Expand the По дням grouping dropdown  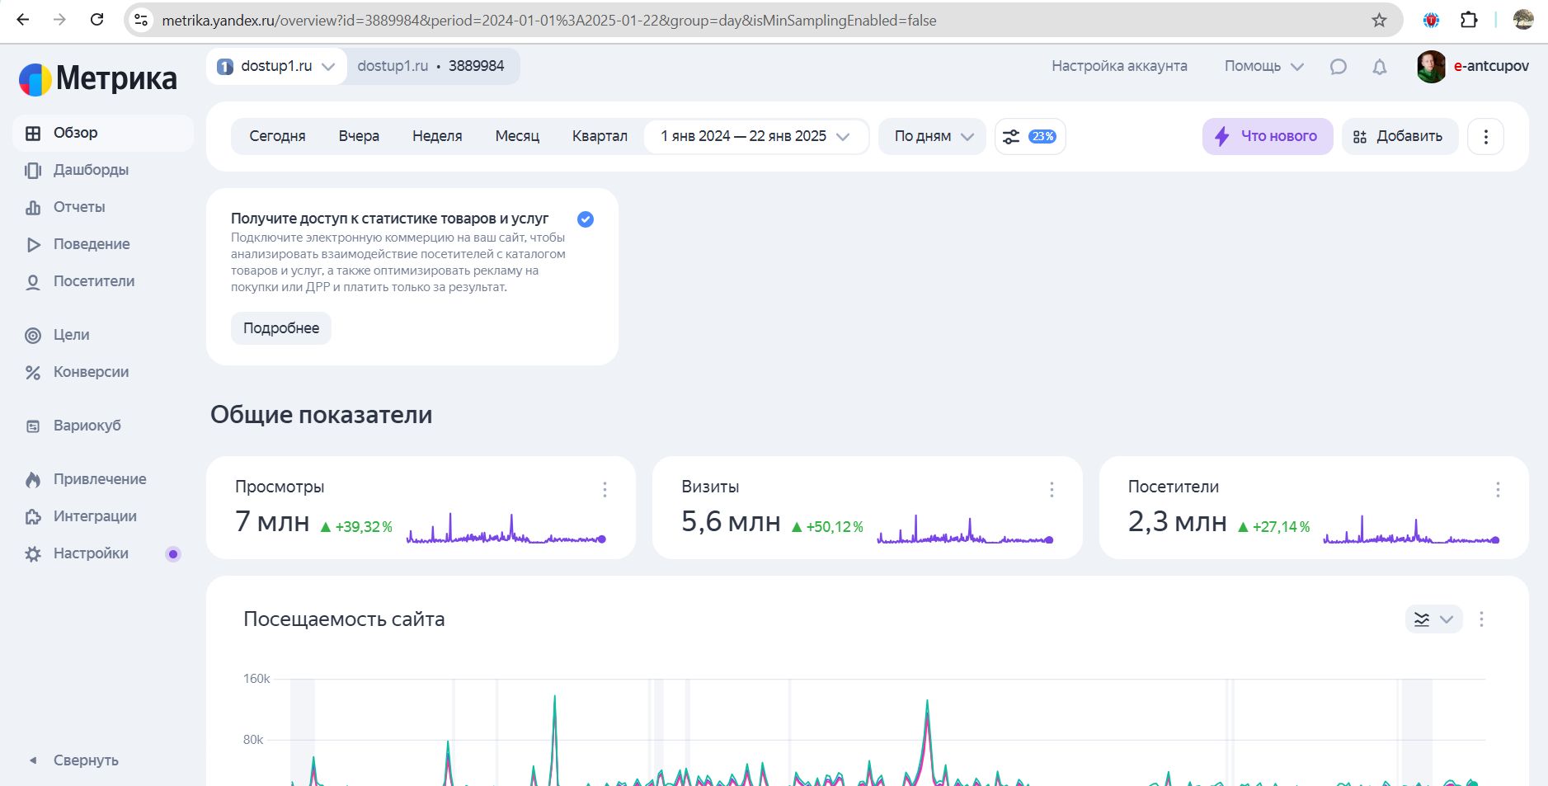click(x=933, y=137)
